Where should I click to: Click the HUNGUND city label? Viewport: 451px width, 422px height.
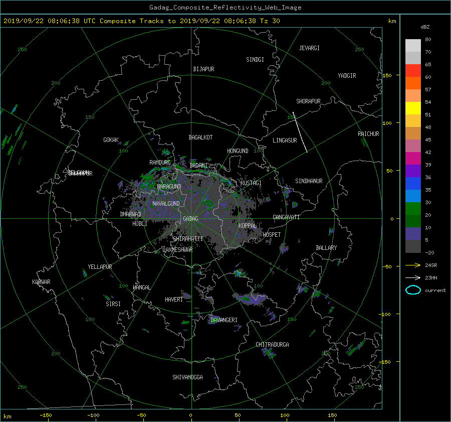point(238,151)
